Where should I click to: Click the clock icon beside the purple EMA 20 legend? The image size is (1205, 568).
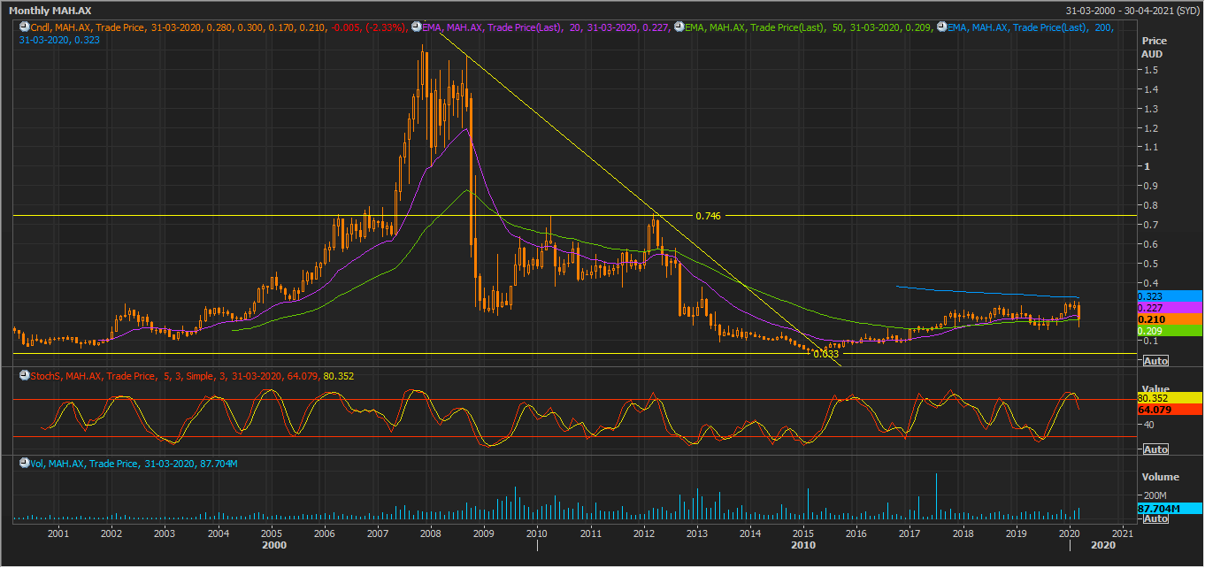[416, 27]
